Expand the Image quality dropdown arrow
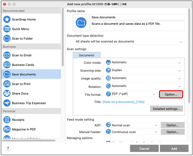 coord(179,79)
